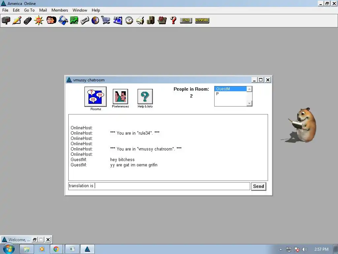This screenshot has width=338, height=254.
Task: Show hidden tray icons arrow
Action: (x=281, y=249)
